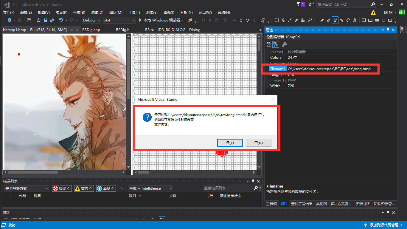Select the Eyedropper color picker tool
Image resolution: width=407 pixels, height=229 pixels.
pyautogui.click(x=290, y=20)
